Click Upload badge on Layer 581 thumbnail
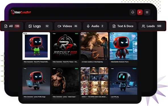Viewport: 168px width, 106px height. (134, 69)
